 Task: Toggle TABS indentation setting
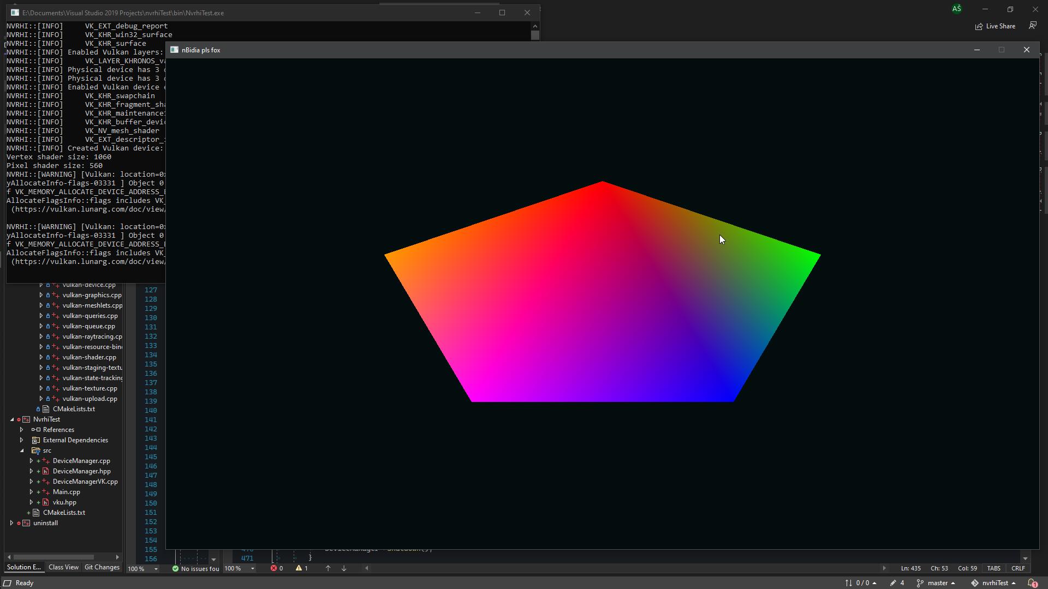(993, 568)
